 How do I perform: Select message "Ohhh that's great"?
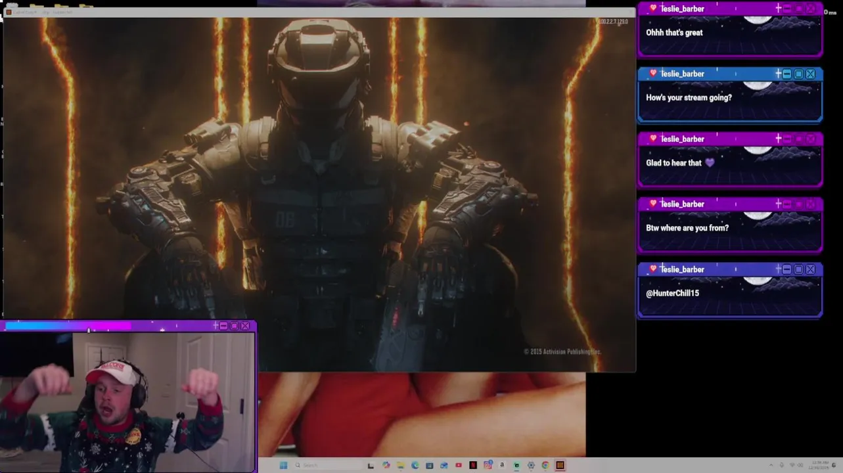coord(674,32)
